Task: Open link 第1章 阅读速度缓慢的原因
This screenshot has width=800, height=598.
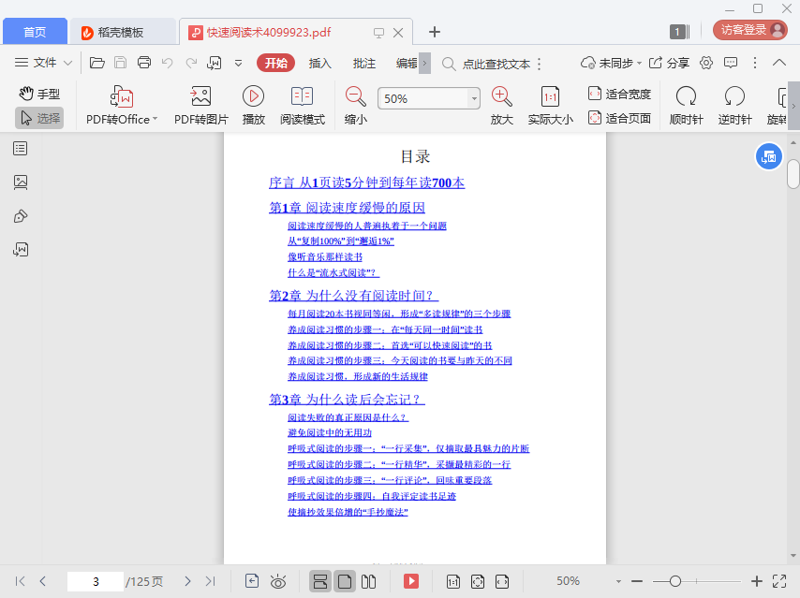Action: (x=347, y=208)
